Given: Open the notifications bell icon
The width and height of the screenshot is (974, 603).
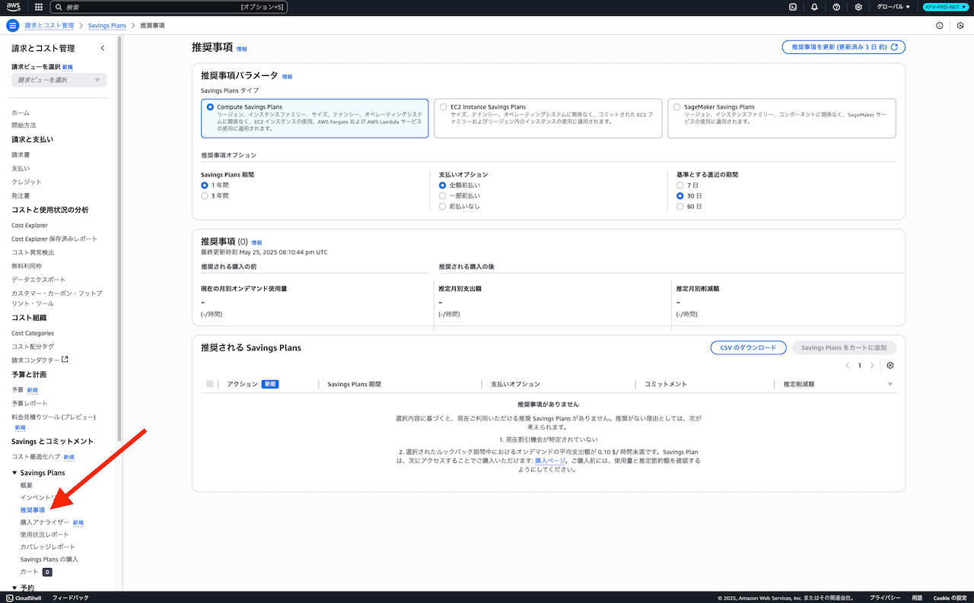Looking at the screenshot, I should coord(814,7).
